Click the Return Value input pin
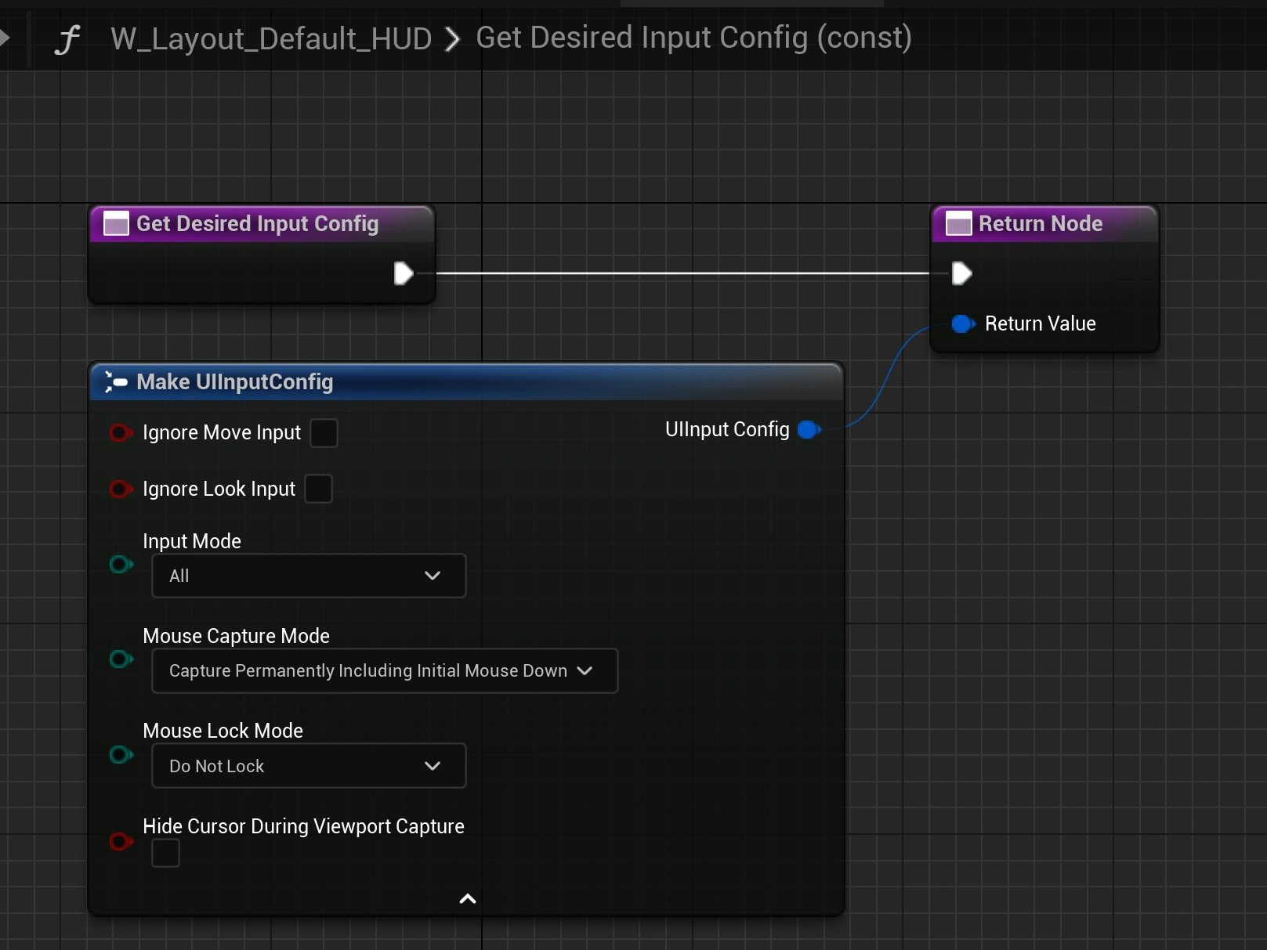The width and height of the screenshot is (1267, 950). [962, 323]
